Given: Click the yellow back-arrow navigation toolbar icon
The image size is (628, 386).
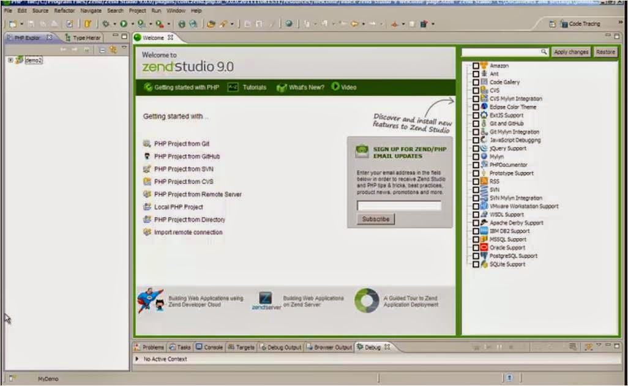Looking at the screenshot, I should coord(354,24).
